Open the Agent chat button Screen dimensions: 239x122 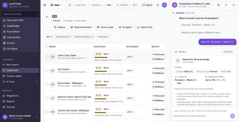pos(147,5)
